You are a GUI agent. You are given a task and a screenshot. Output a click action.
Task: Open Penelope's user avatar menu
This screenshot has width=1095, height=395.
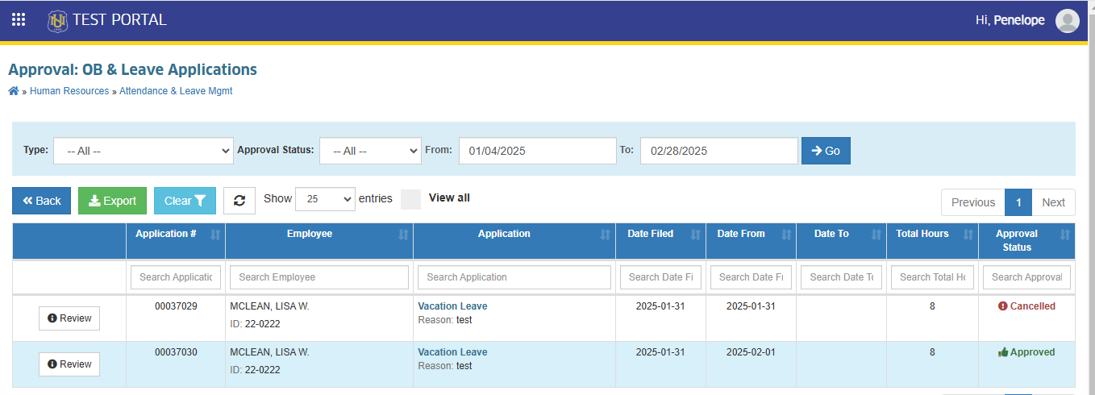tap(1068, 21)
